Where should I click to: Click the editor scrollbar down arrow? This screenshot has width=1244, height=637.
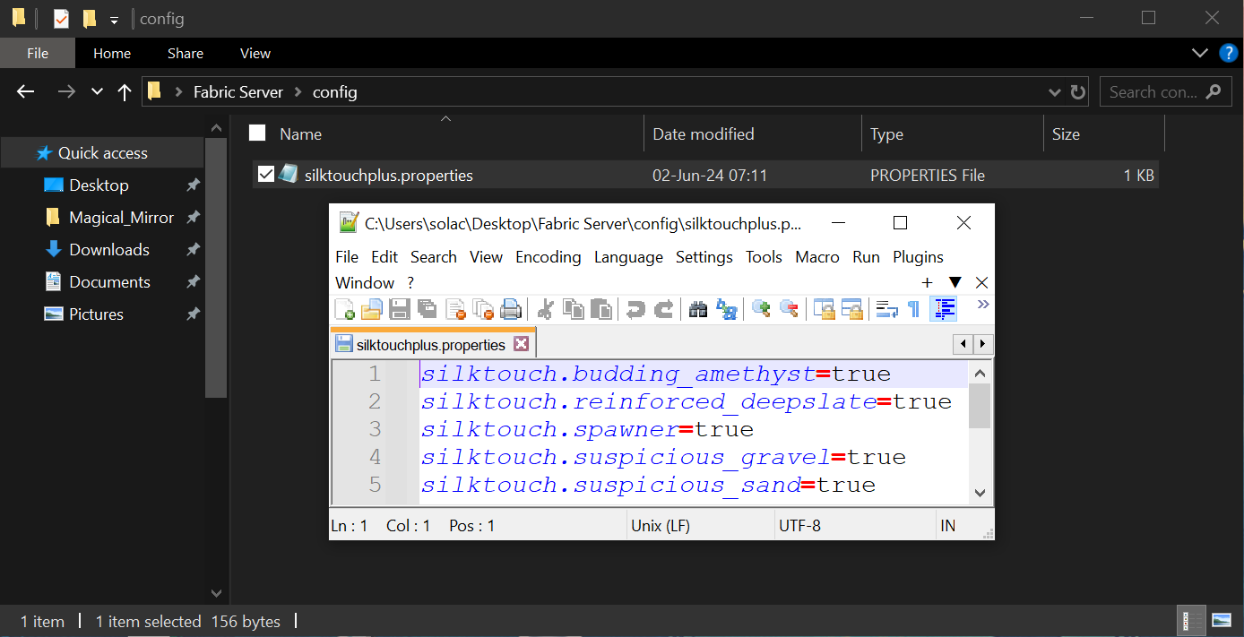(980, 492)
